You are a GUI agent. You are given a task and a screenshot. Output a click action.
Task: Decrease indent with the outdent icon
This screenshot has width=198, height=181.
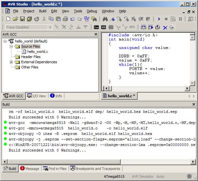click(148, 19)
